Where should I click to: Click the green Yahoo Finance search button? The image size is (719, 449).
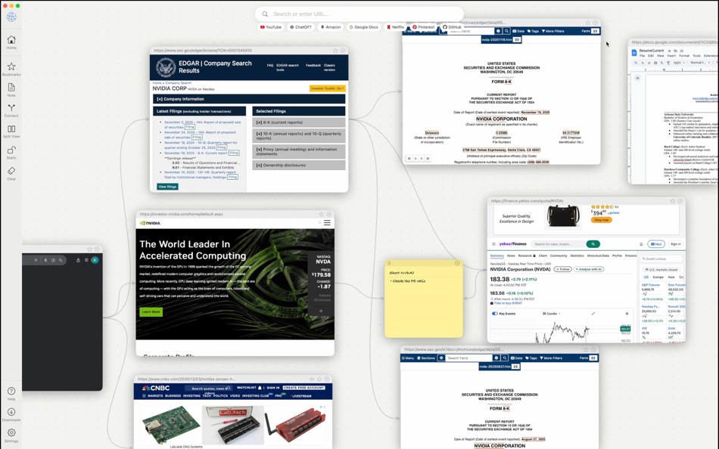[x=593, y=244]
